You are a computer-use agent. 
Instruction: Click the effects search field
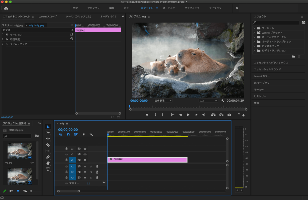tap(276, 22)
